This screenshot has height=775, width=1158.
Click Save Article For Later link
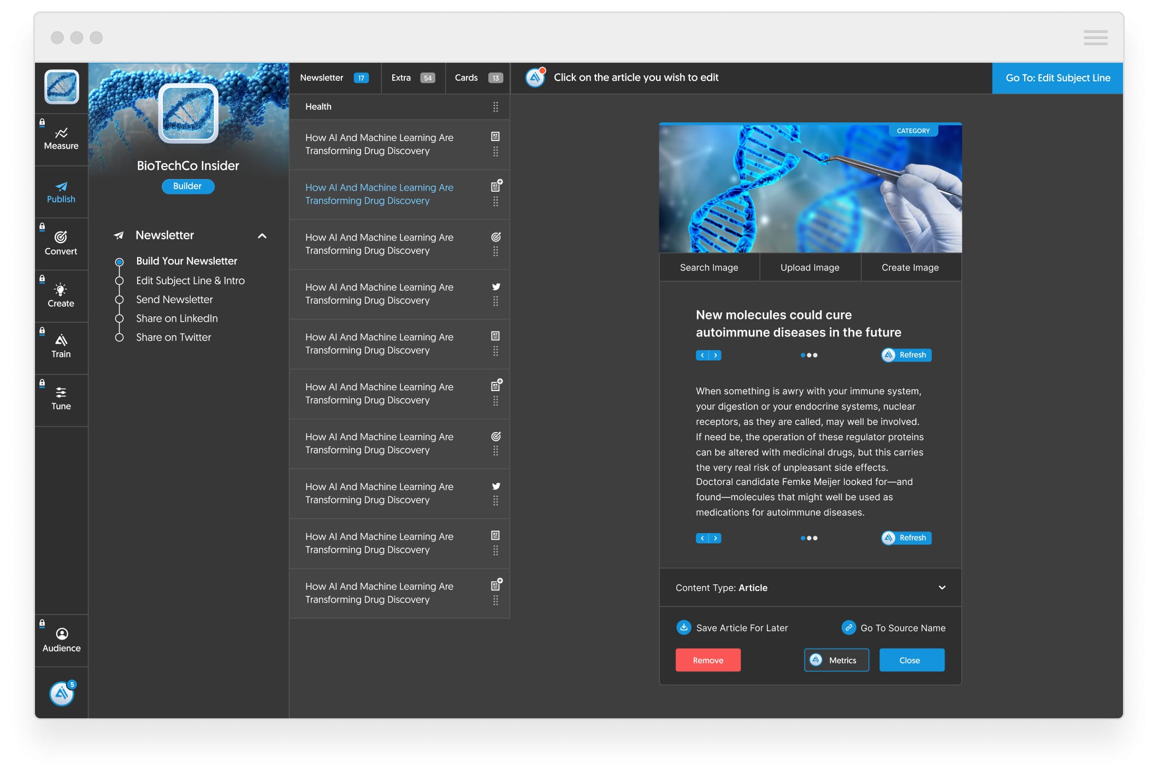point(742,628)
